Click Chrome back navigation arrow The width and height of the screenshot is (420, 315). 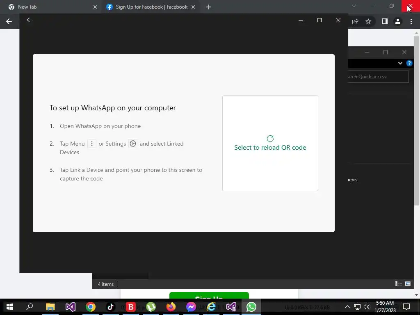click(x=9, y=21)
